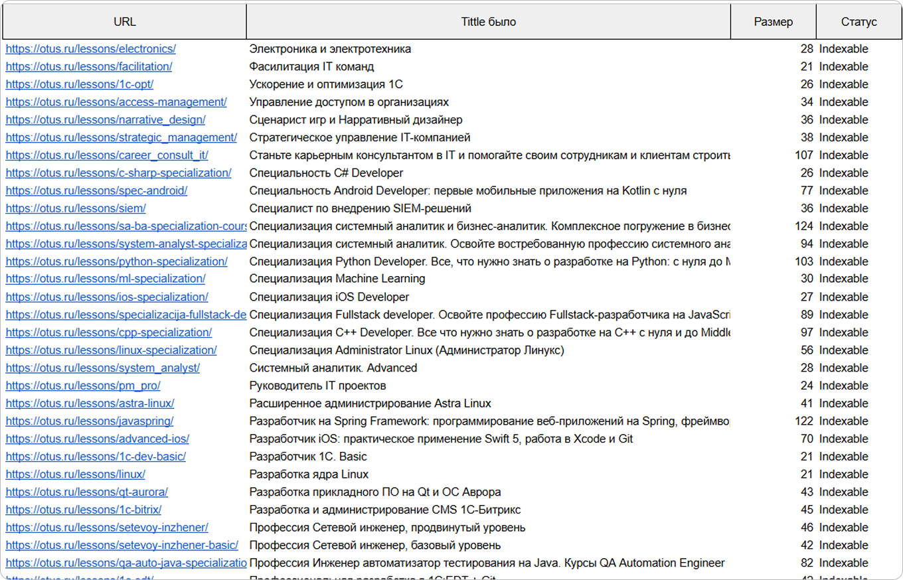
Task: Open the otus.ru/lessons/linux/ link
Action: pyautogui.click(x=75, y=474)
